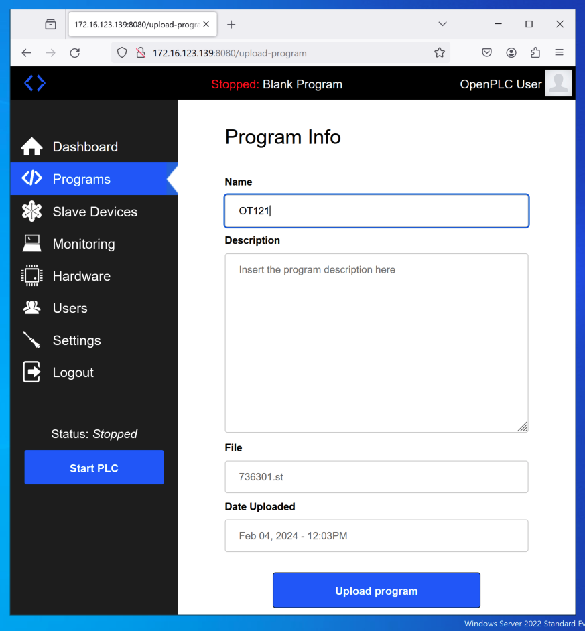Screen dimensions: 585x631
Task: Click the Monitoring laptop icon
Action: (31, 243)
